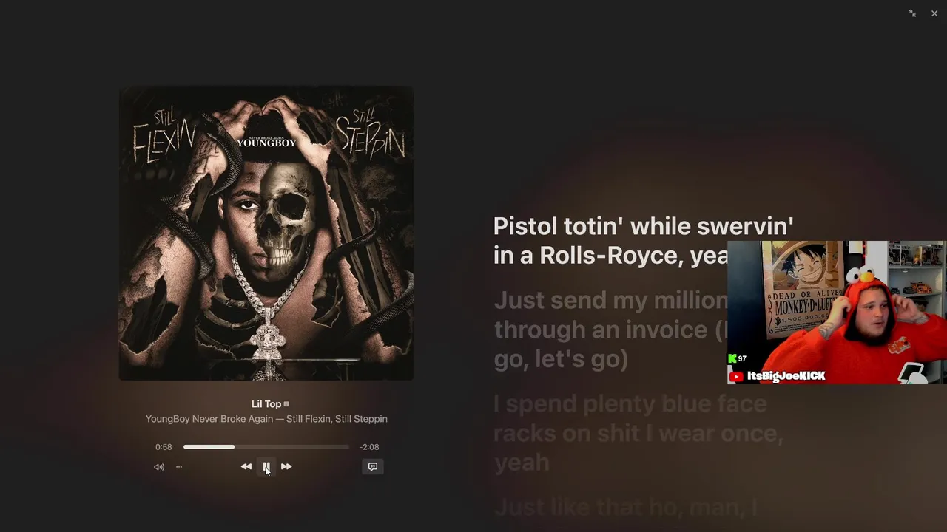Click the explicit badge beside Lil Top
Screen dimensions: 947x532
286,404
